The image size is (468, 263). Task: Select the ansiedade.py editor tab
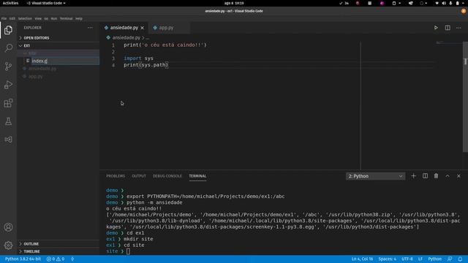point(124,28)
